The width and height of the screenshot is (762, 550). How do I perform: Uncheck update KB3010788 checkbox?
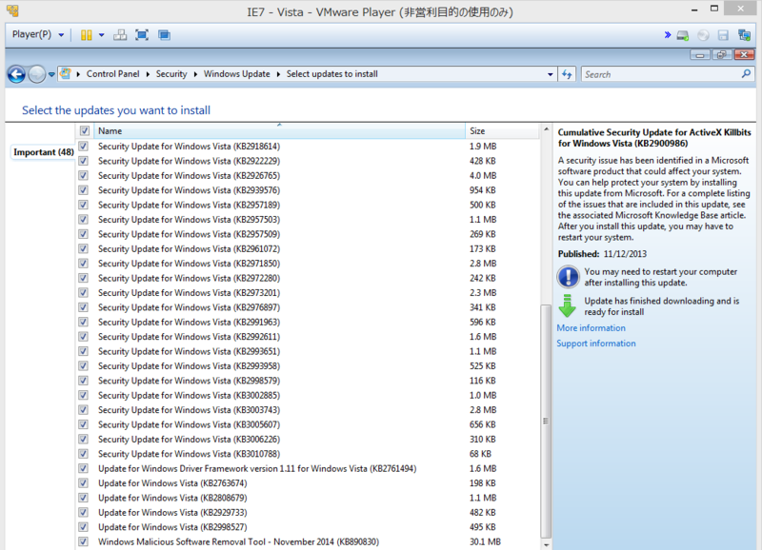coord(84,453)
